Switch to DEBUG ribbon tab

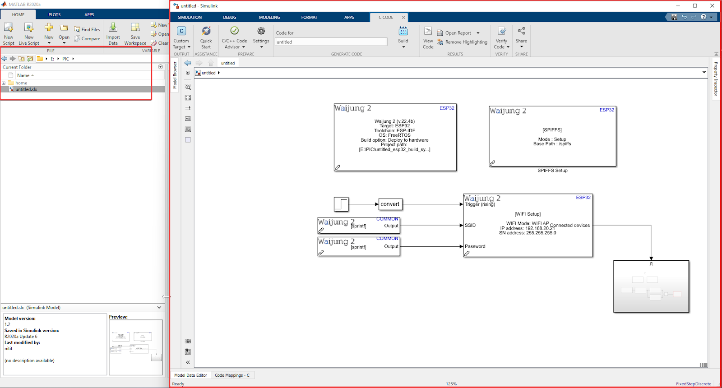229,17
